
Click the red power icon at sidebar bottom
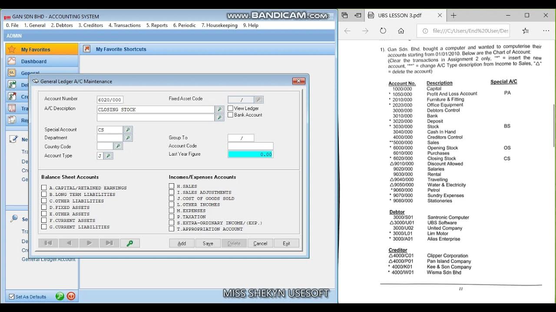coord(71,296)
